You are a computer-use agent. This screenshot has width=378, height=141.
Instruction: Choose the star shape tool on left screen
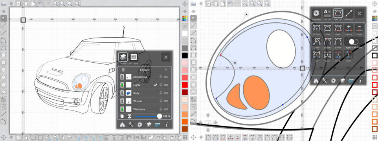[4, 92]
